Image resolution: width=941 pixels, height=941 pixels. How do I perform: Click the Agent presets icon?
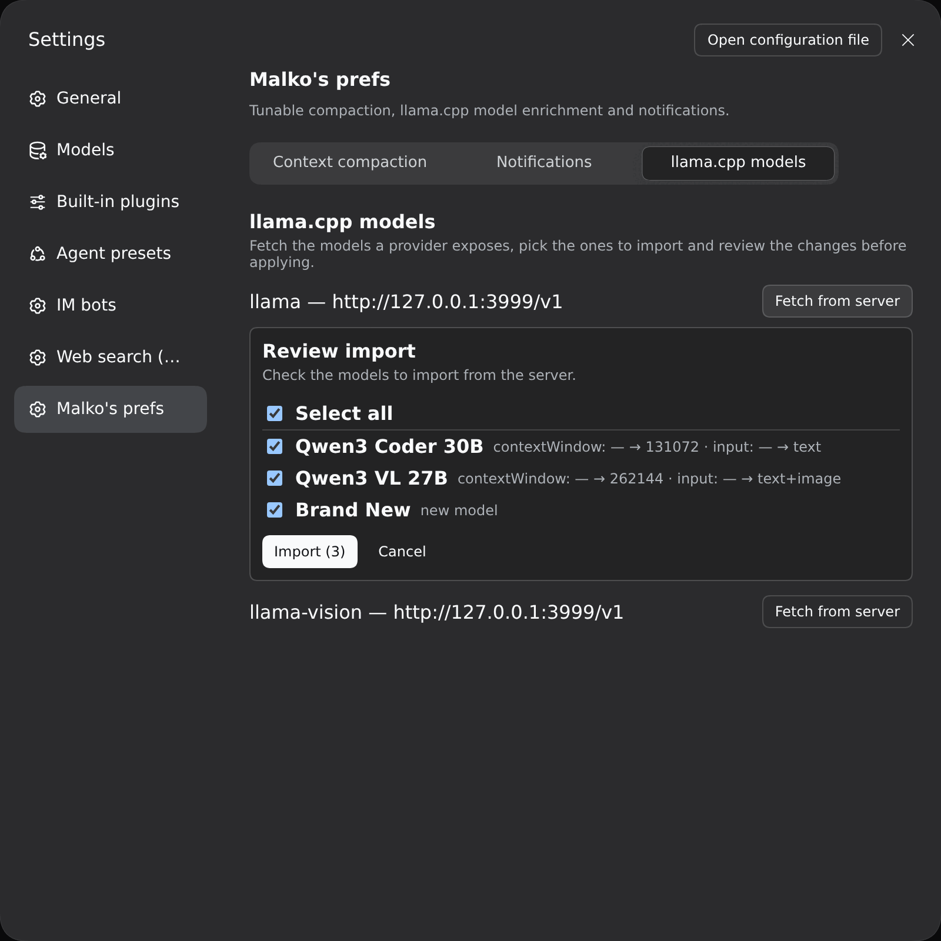click(38, 253)
